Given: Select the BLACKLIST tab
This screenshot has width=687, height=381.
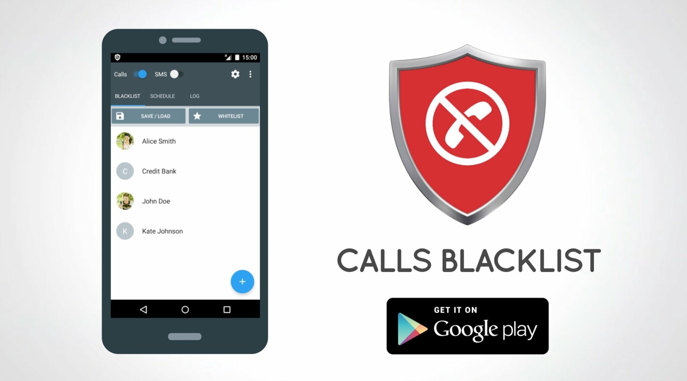Looking at the screenshot, I should pyautogui.click(x=127, y=96).
